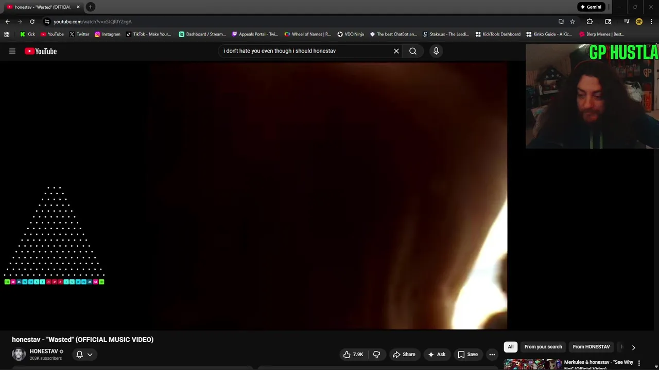Open the Twitter bookmark

[x=79, y=34]
